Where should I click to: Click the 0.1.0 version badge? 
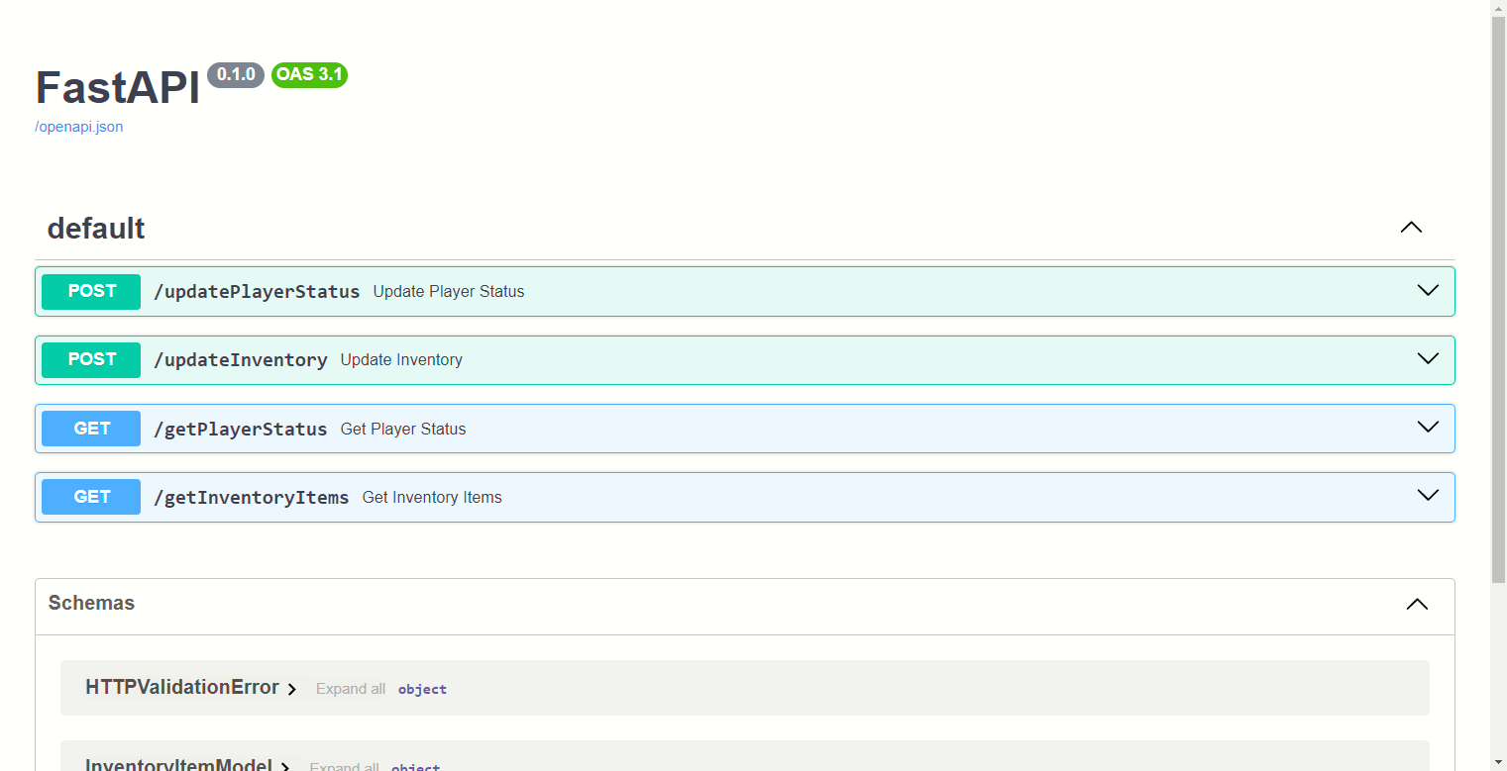(x=236, y=74)
